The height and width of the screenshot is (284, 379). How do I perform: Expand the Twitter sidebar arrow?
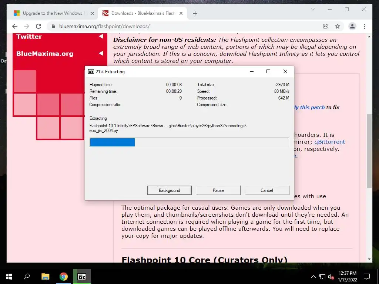point(101,36)
